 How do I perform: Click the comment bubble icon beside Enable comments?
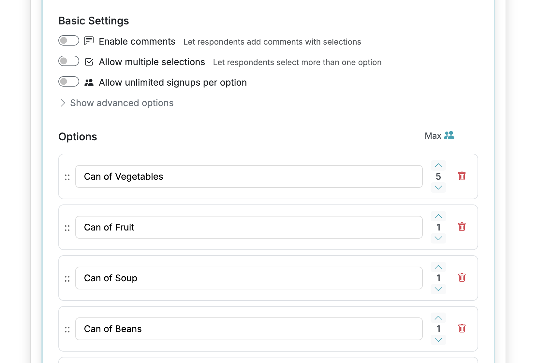coord(89,41)
